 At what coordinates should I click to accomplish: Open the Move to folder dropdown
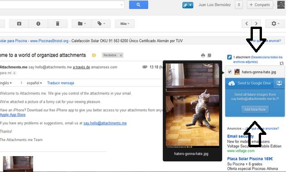point(82,24)
